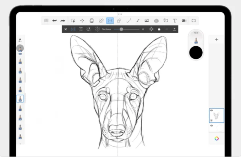Select the dog sketch layer thumbnail
This screenshot has height=157, width=241.
(217, 116)
